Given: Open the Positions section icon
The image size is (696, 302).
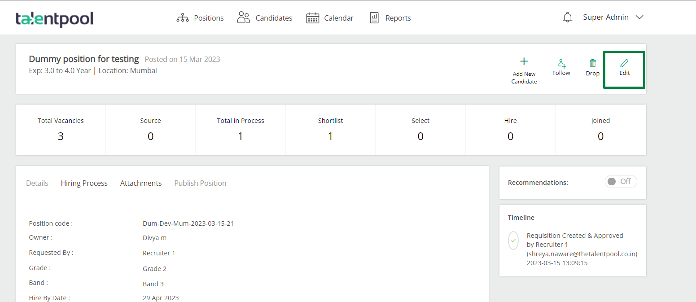Looking at the screenshot, I should click(182, 18).
